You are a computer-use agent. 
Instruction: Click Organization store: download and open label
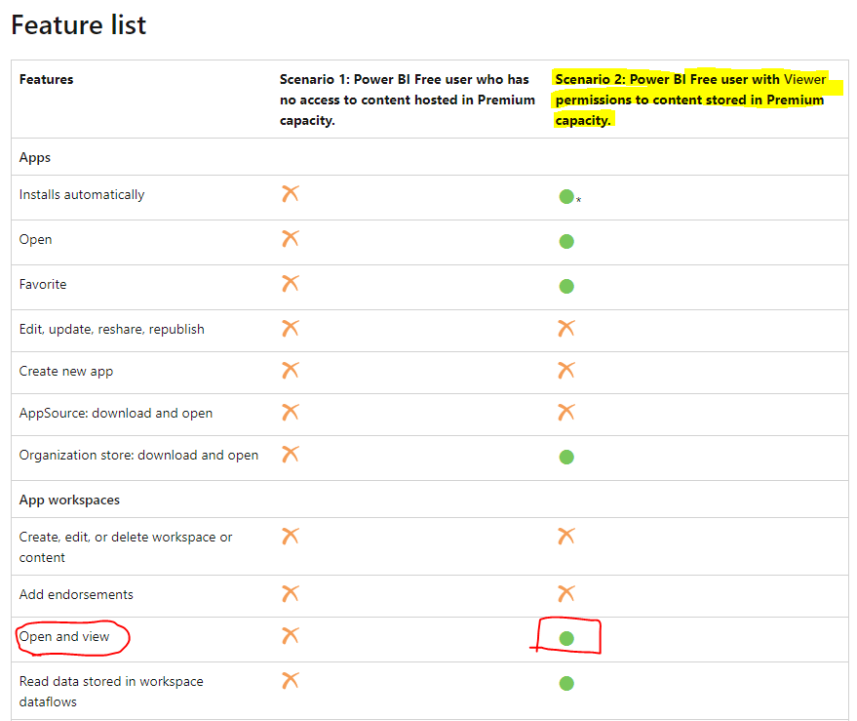[138, 456]
